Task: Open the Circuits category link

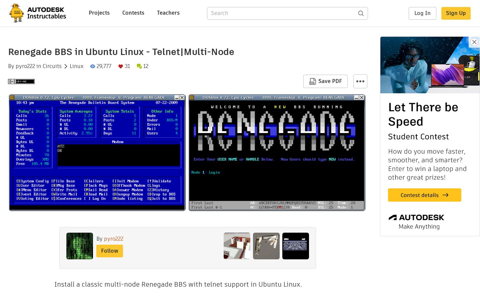Action: [52, 66]
